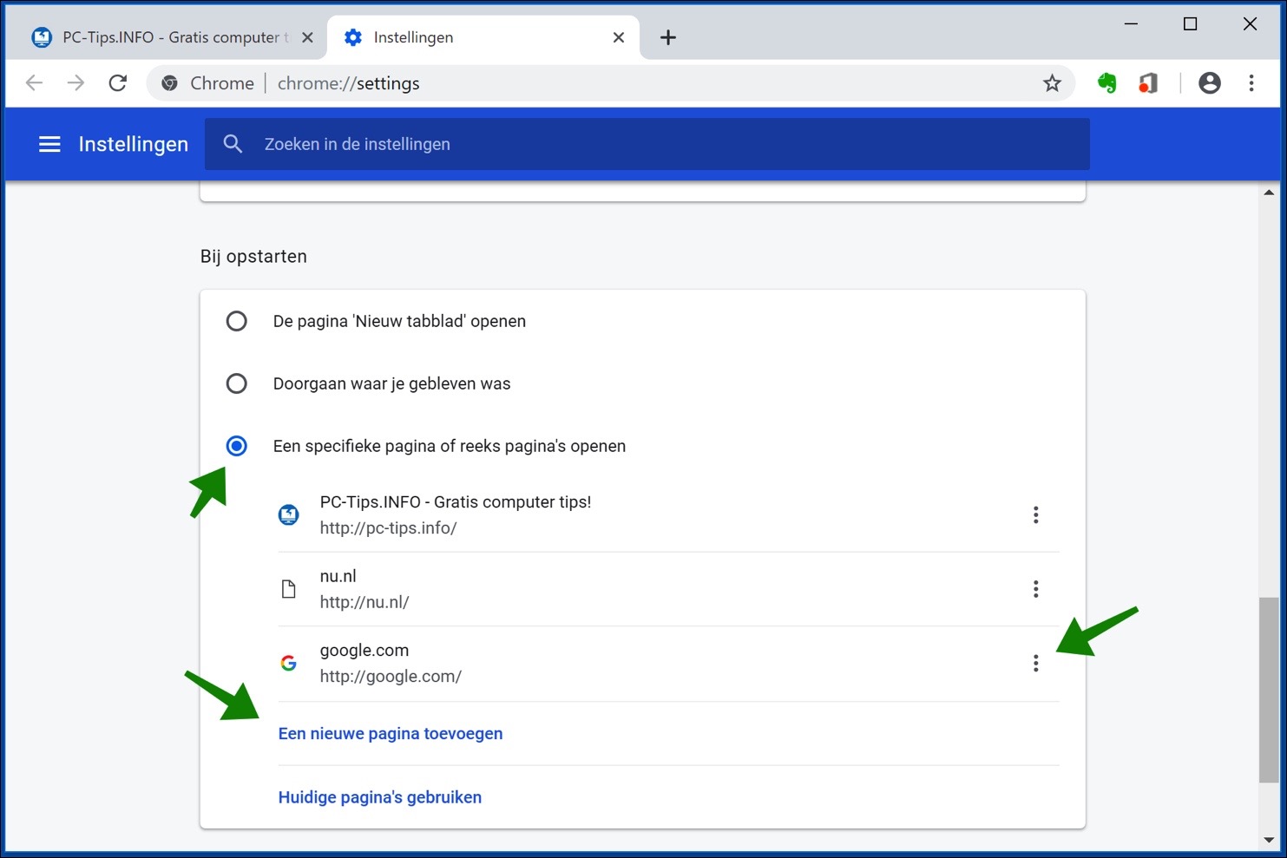Click the scrollbar up arrow
The height and width of the screenshot is (858, 1287).
tap(1269, 193)
